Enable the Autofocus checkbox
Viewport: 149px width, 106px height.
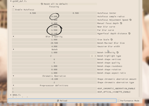coord(13,10)
